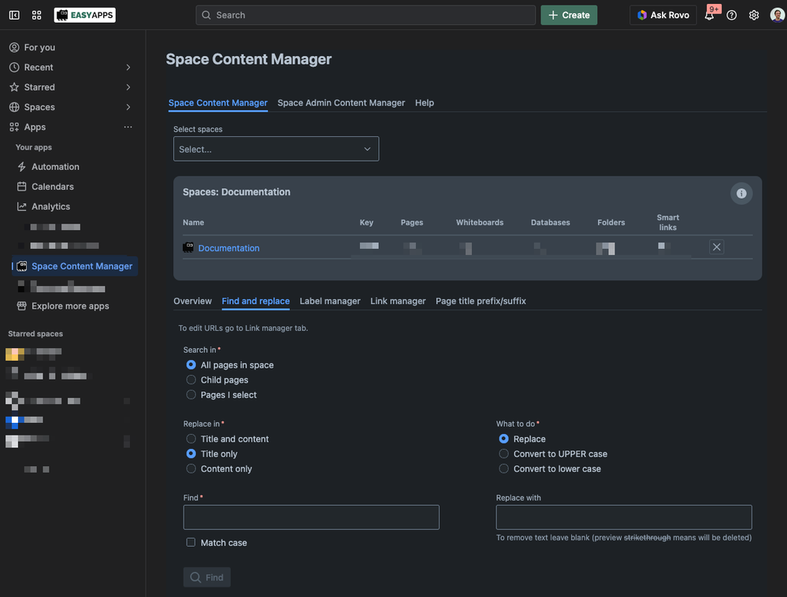Open the app switcher grid icon

pos(37,15)
